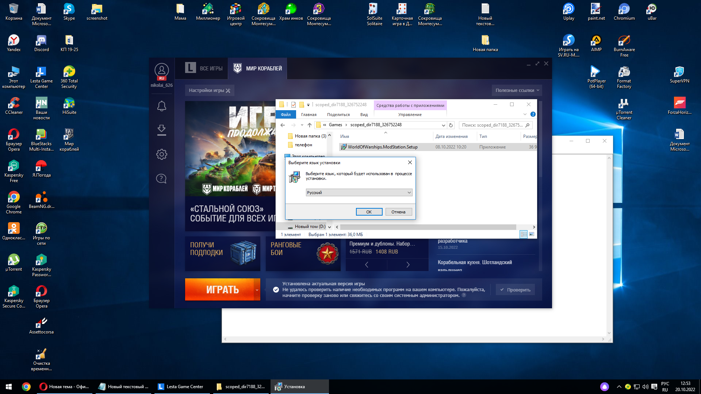701x394 pixels.
Task: Switch to ВСЕ ИГРЫ tab
Action: (x=204, y=68)
